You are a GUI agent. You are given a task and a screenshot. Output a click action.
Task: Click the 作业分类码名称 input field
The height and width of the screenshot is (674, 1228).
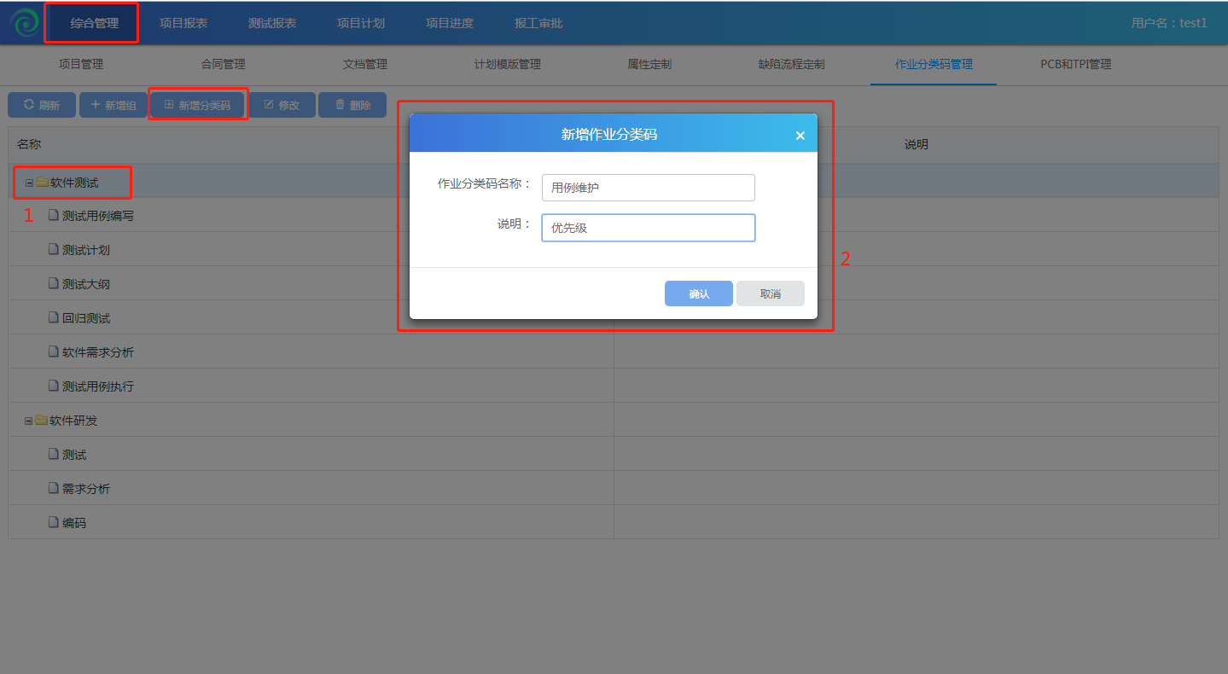point(648,188)
